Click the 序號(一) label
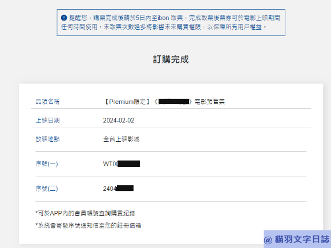 47,164
